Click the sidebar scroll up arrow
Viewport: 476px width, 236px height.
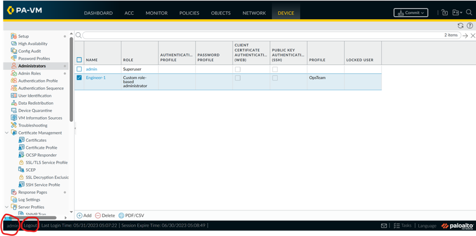tap(71, 33)
